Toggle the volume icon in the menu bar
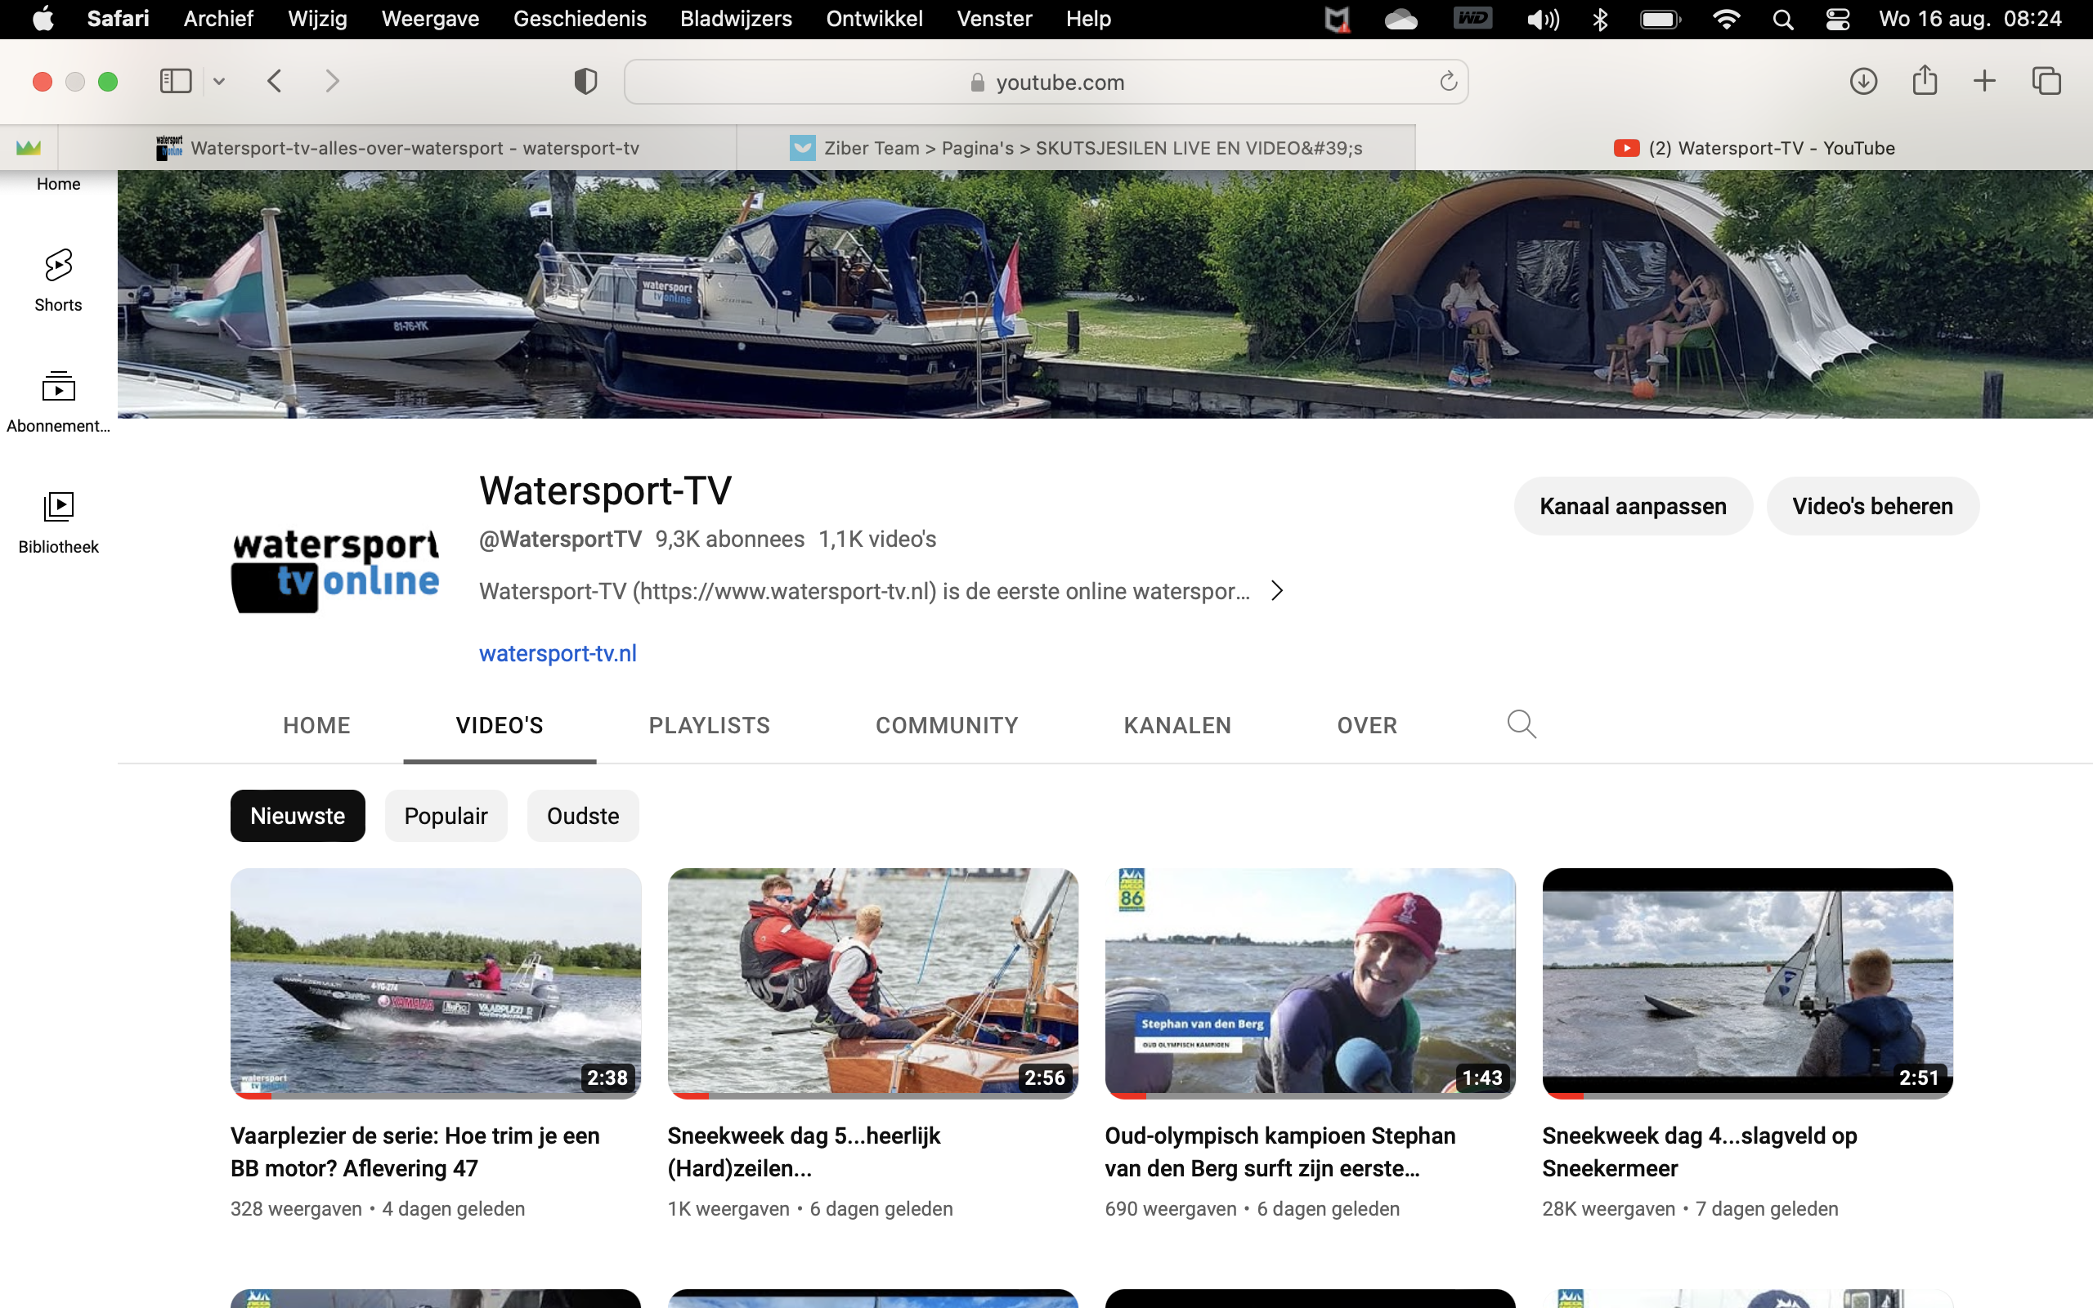 (x=1542, y=18)
